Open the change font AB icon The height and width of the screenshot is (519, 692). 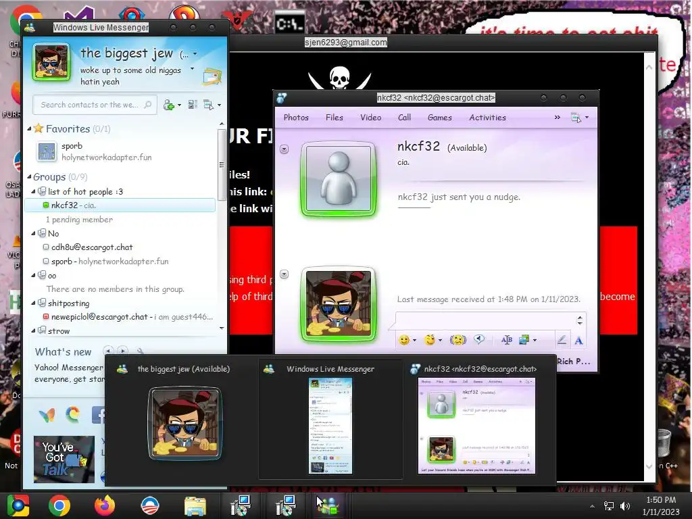click(507, 340)
